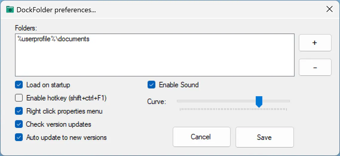Uncheck the Load on startup checkbox
The image size is (340, 156).
[19, 85]
